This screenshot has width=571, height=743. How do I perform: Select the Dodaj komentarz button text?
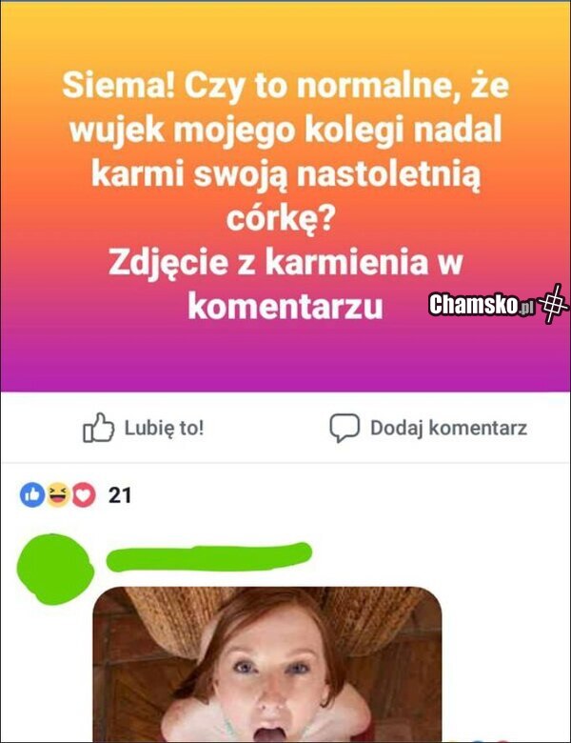click(x=448, y=428)
